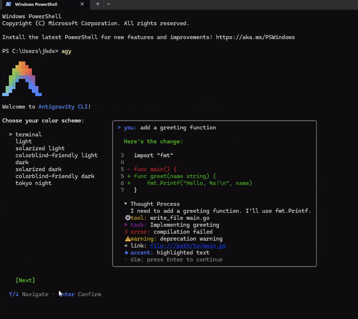The image size is (358, 319).
Task: Click the Antigravity CLI highlighted text
Action: (63, 107)
